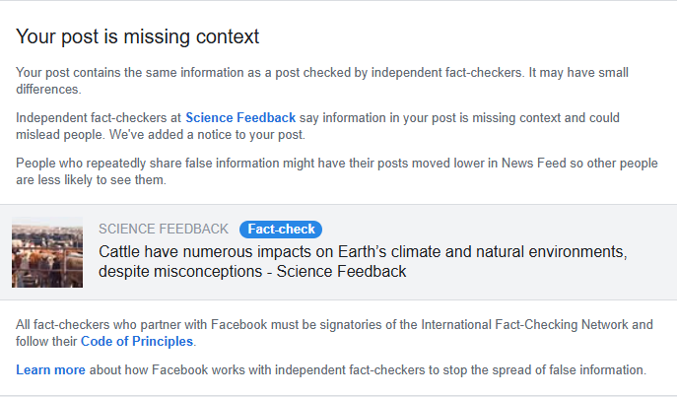This screenshot has width=677, height=397.
Task: Open the 'Cattle have numerous impacts' headline
Action: [x=363, y=251]
